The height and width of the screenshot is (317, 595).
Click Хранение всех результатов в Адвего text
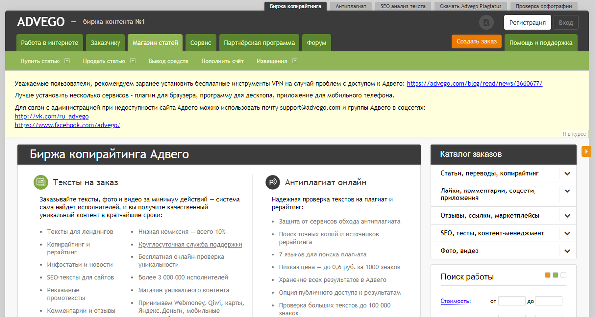[x=332, y=280]
